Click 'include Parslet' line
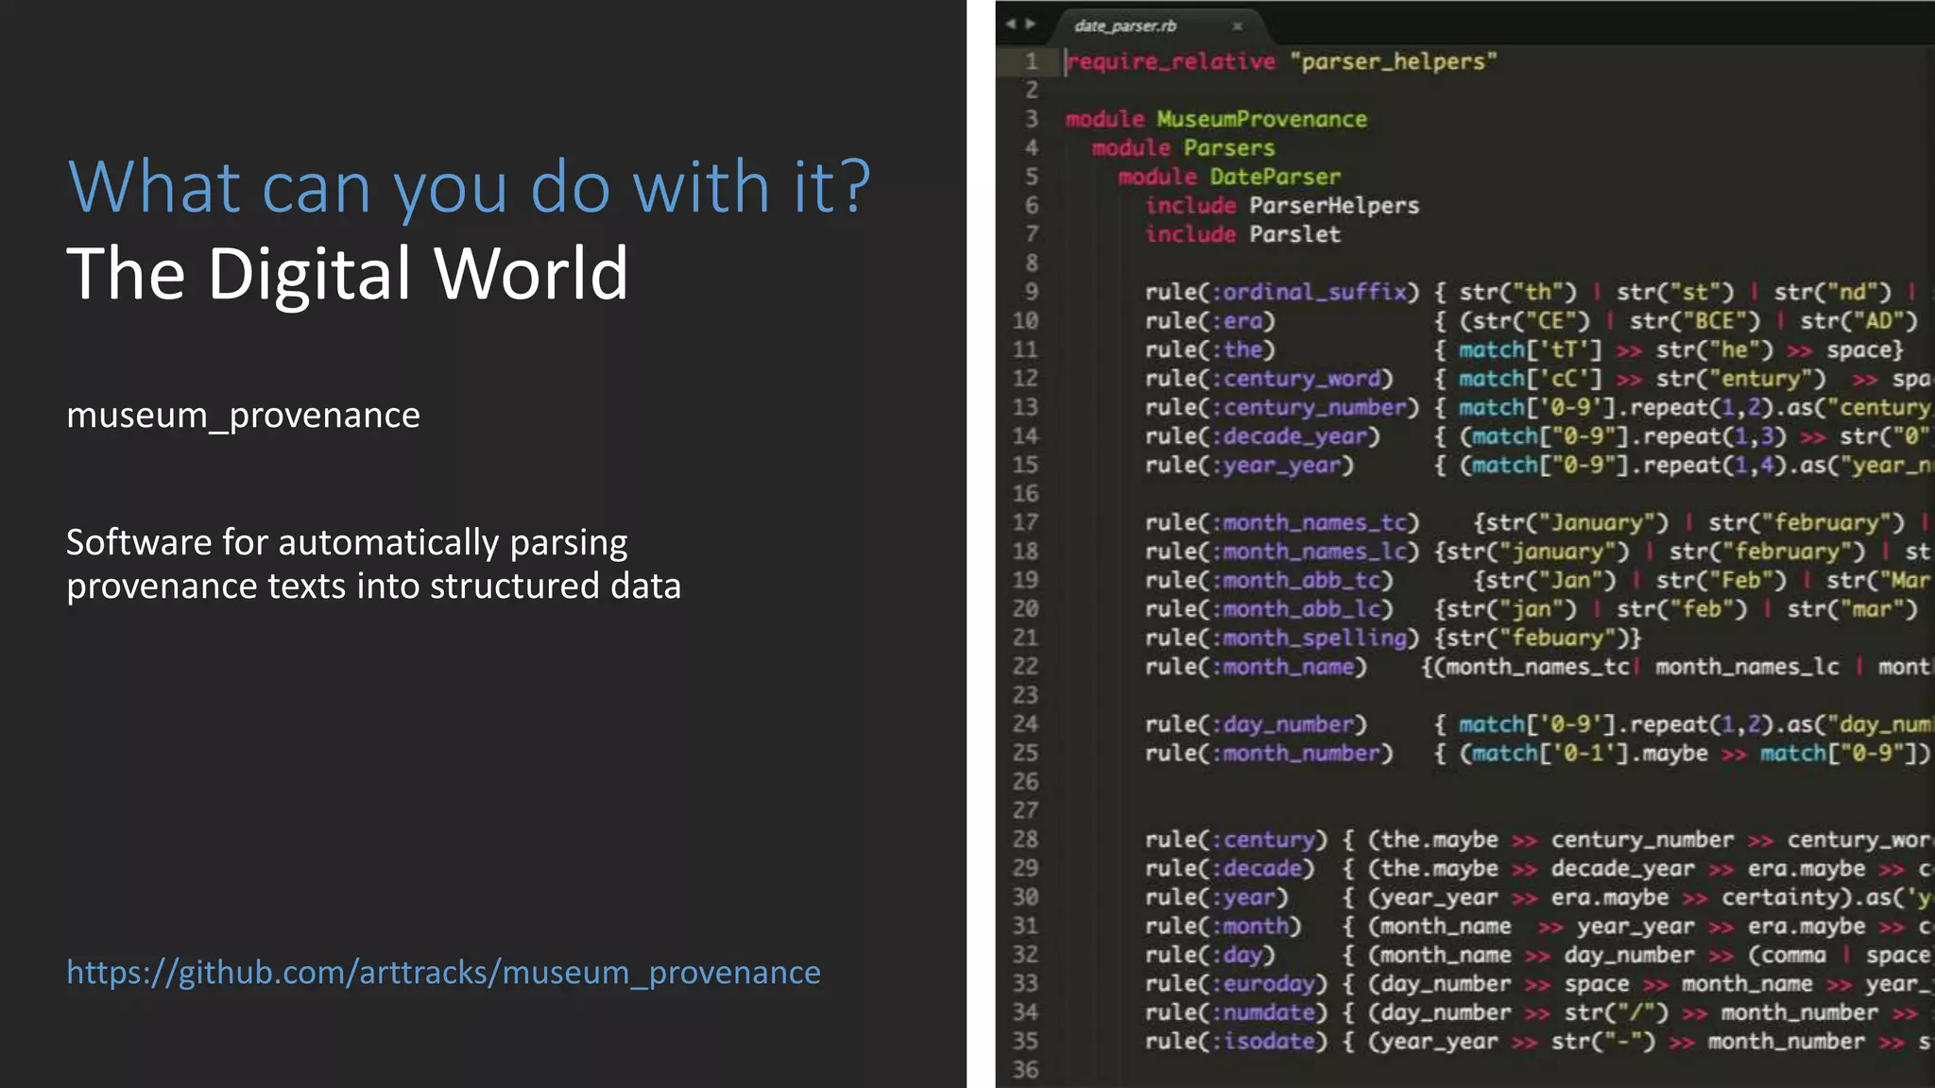Image resolution: width=1935 pixels, height=1088 pixels. [x=1242, y=234]
